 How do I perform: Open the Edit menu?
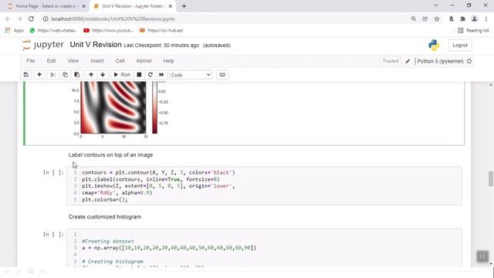[x=51, y=61]
